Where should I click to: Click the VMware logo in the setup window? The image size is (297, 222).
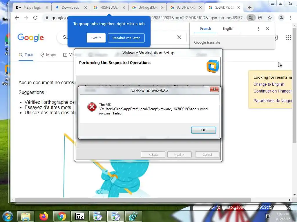(x=213, y=66)
